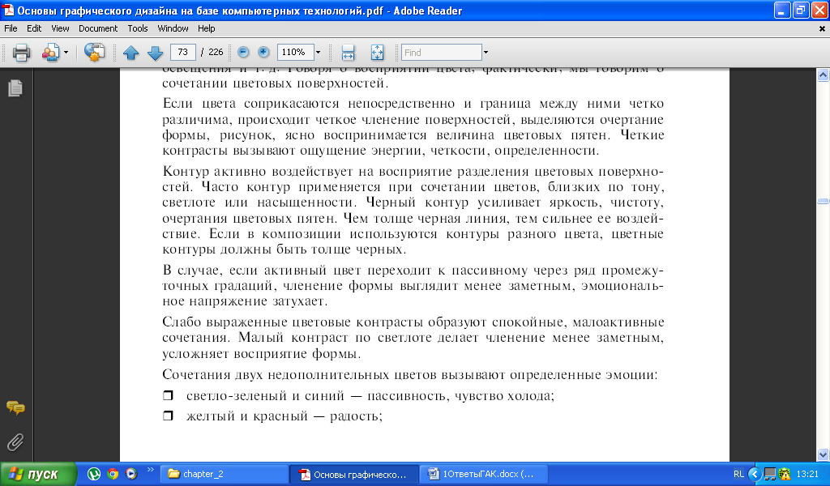
Task: Launch the media player quick launch icon
Action: click(x=130, y=474)
